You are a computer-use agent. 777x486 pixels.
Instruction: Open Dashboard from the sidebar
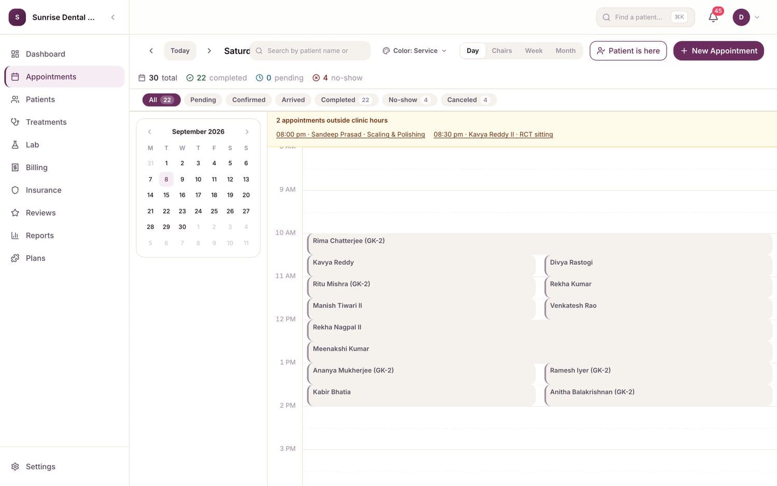coord(64,54)
